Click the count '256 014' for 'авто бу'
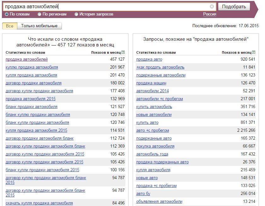 pyautogui.click(x=248, y=193)
